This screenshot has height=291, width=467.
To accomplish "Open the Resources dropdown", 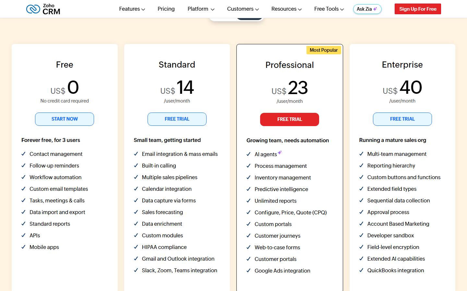I will 286,9.
